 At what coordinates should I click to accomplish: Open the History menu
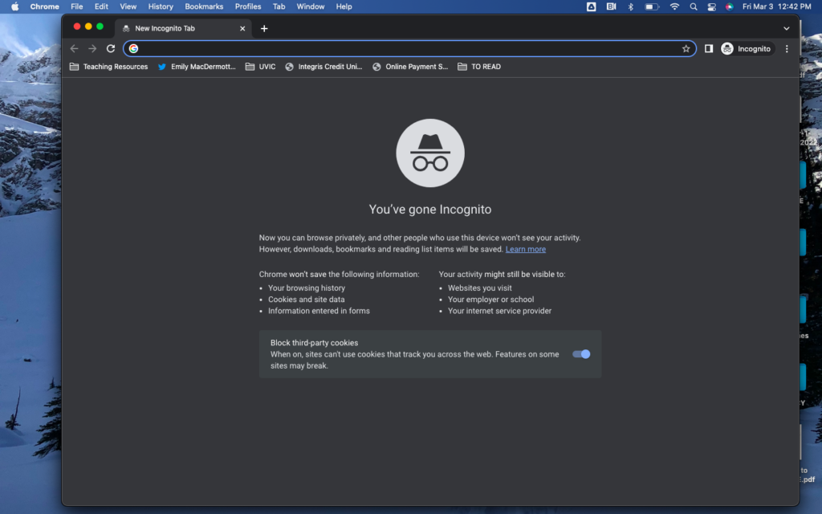point(161,6)
